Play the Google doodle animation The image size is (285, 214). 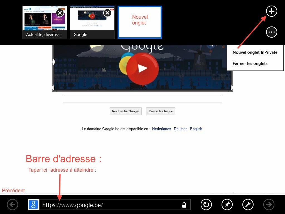click(x=142, y=69)
